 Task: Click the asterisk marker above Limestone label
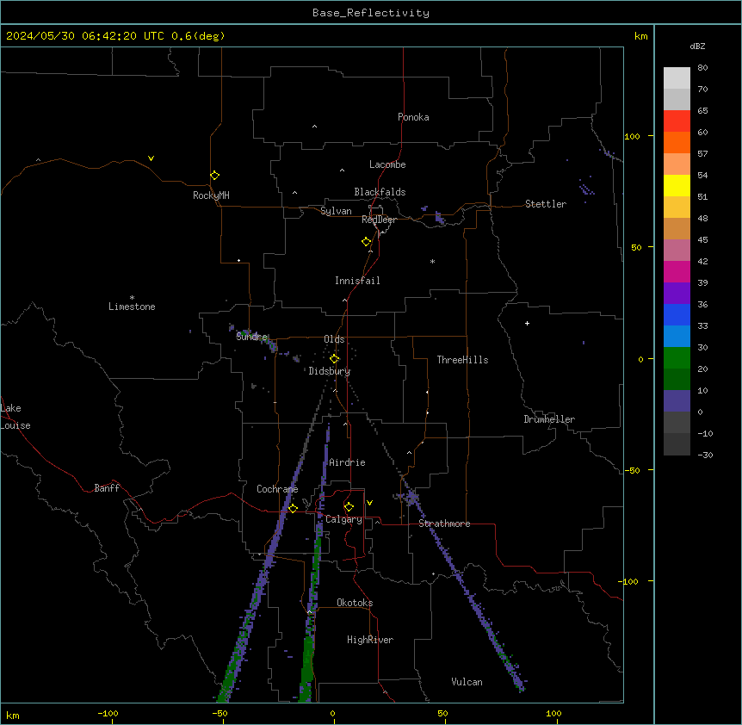132,298
